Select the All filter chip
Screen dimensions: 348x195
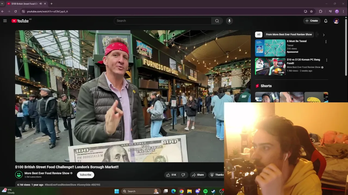point(259,34)
